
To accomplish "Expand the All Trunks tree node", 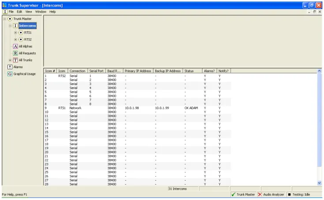I will point(10,60).
